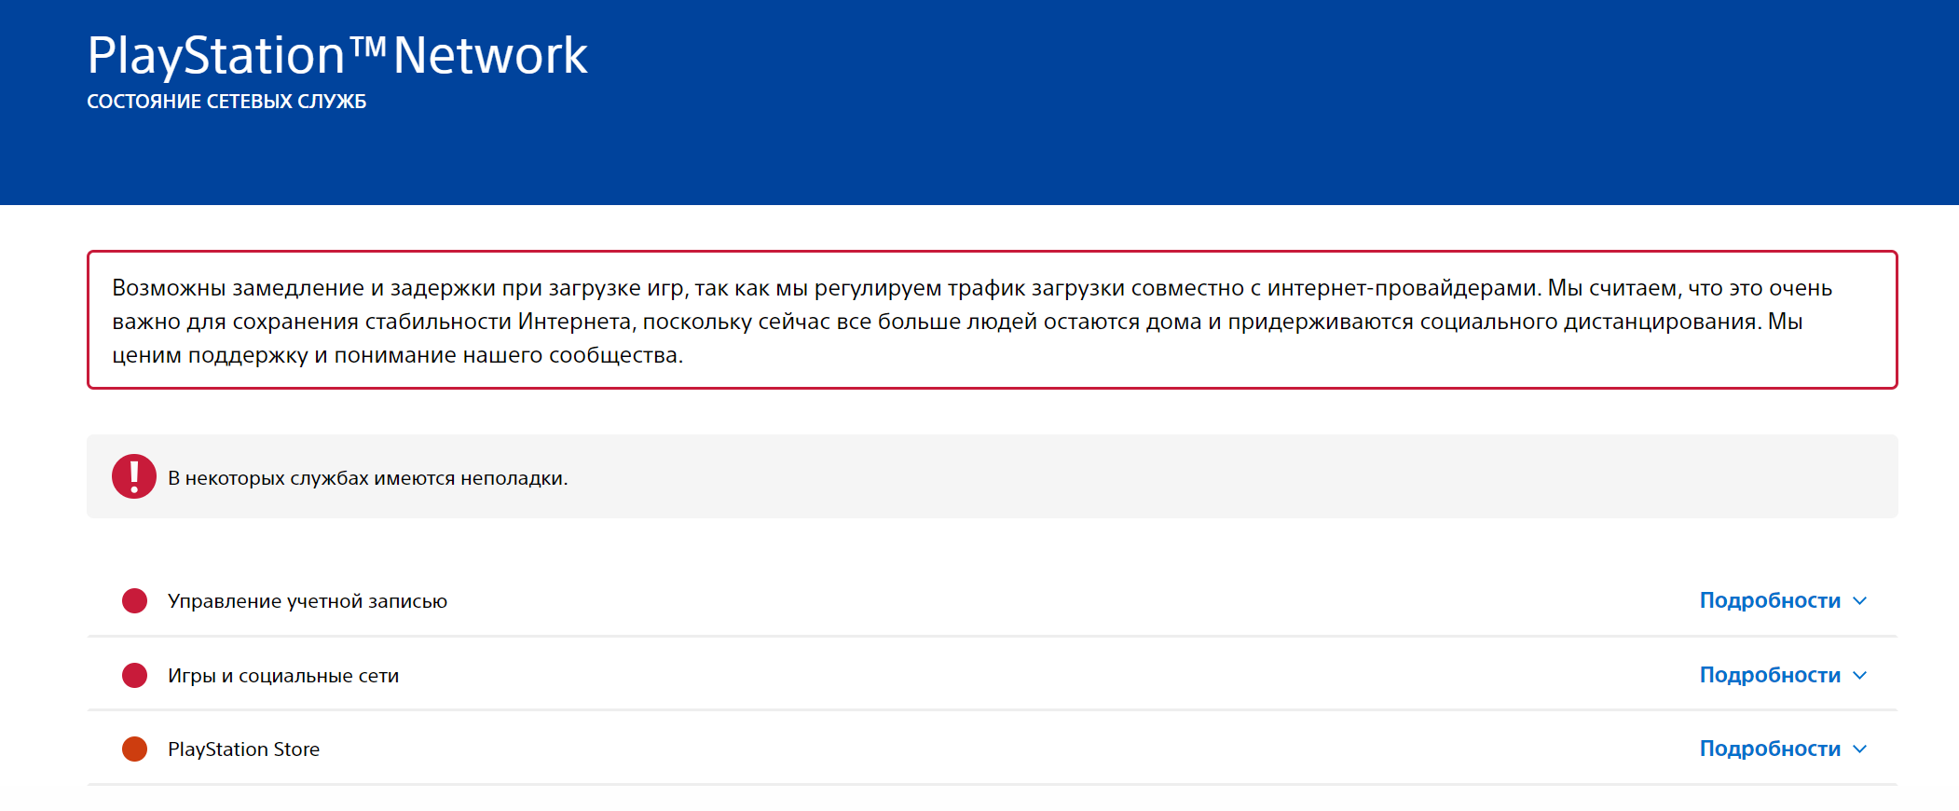Click the В некоторых службах имеются неполадки message

(367, 478)
